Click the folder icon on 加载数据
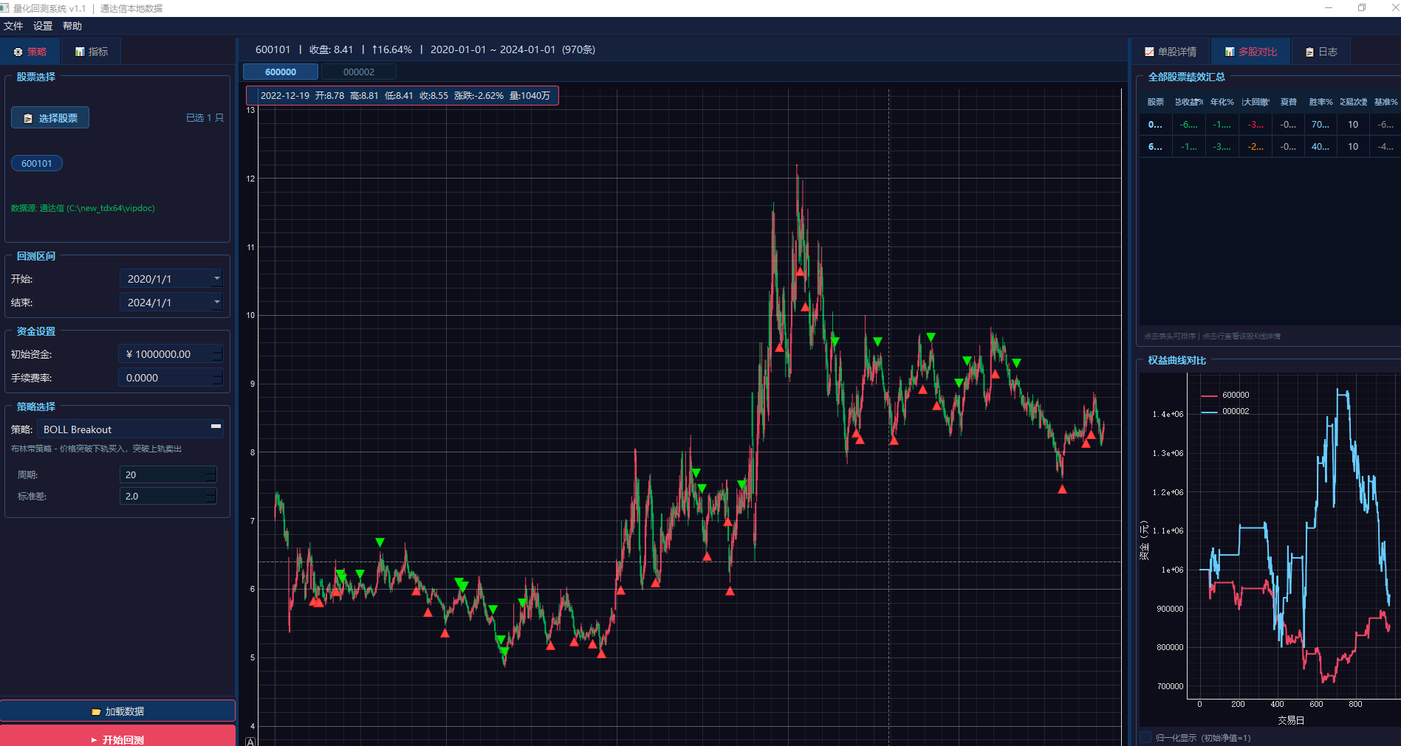1401x746 pixels. pos(96,712)
